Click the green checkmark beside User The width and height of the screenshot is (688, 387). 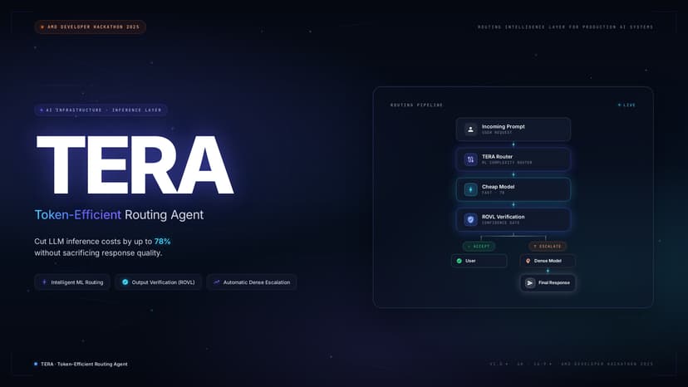coord(459,261)
